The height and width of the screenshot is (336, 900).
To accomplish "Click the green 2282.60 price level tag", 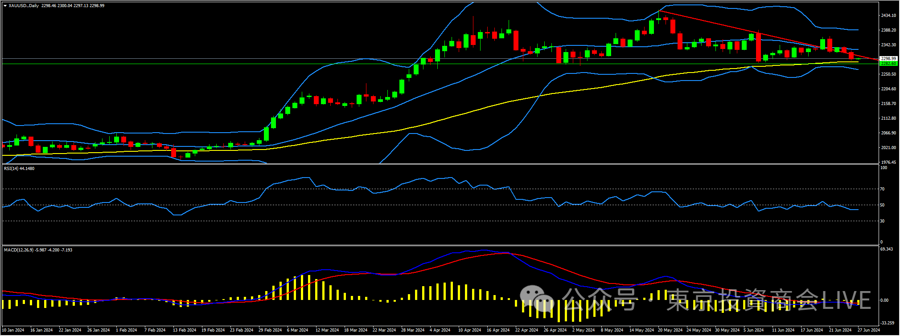I will coord(888,64).
